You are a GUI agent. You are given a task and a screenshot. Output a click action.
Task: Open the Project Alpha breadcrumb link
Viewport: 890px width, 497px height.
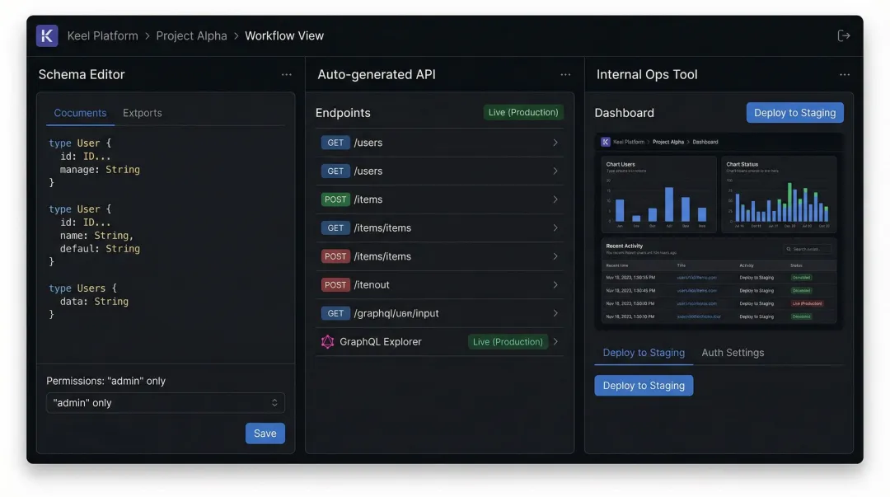191,35
